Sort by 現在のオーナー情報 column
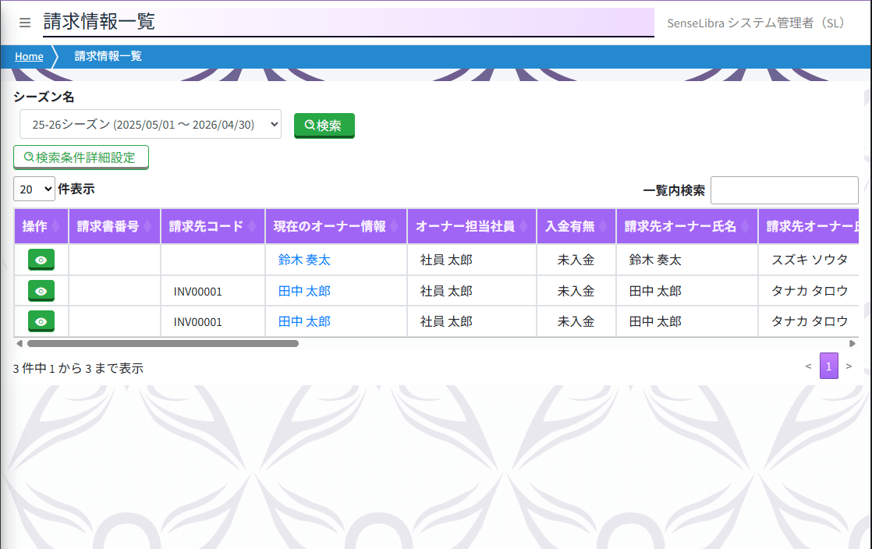This screenshot has width=872, height=549. coord(335,227)
